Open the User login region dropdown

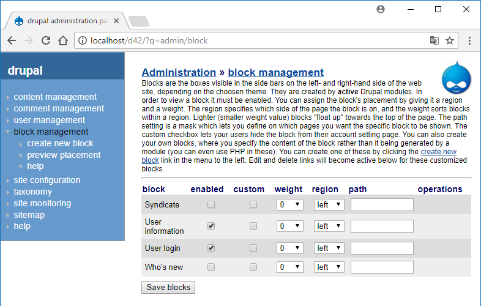329,248
